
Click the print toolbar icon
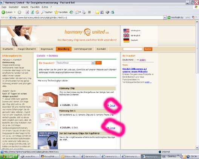point(84,12)
